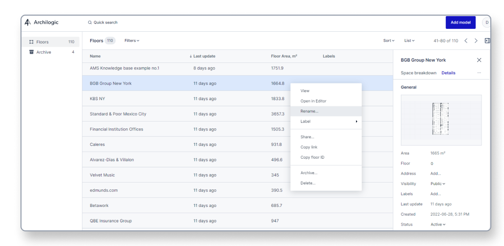Close the BGB Group New York details panel
Image resolution: width=504 pixels, height=246 pixels.
[x=479, y=60]
